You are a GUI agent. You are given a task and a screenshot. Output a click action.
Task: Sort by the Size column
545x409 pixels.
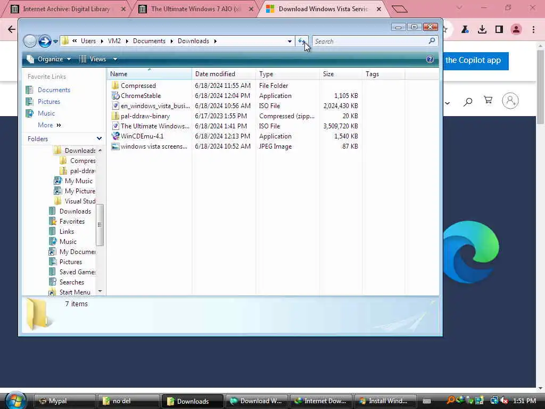[x=341, y=73]
